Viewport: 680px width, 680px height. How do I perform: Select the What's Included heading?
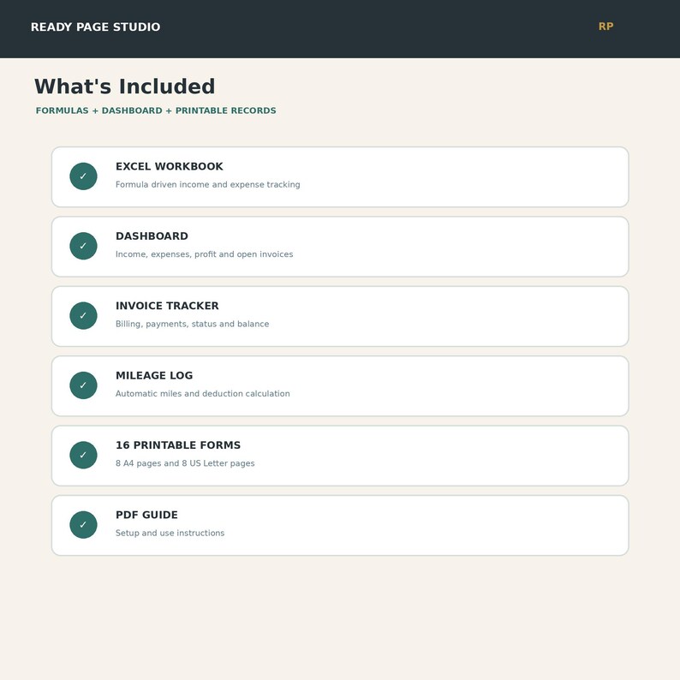(125, 86)
